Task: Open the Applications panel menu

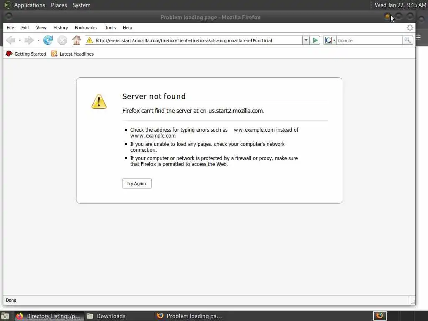Action: [30, 5]
